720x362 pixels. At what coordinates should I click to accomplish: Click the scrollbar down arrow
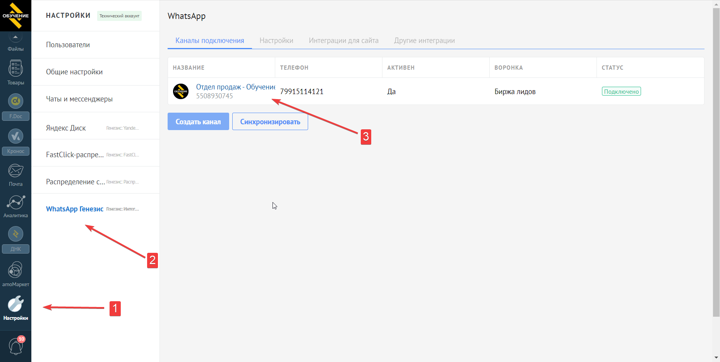716,358
